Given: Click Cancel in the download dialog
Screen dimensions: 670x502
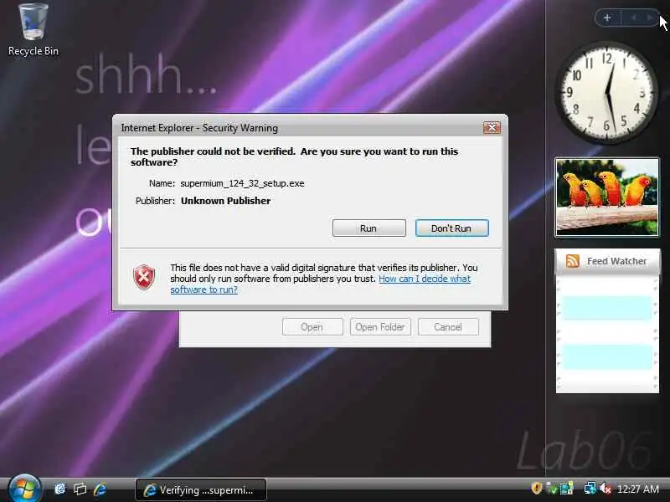Looking at the screenshot, I should [x=448, y=327].
